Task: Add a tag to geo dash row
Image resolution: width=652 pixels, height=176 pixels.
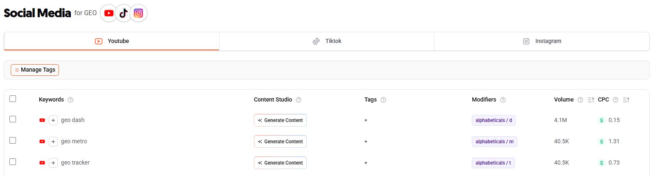Action: pyautogui.click(x=366, y=120)
